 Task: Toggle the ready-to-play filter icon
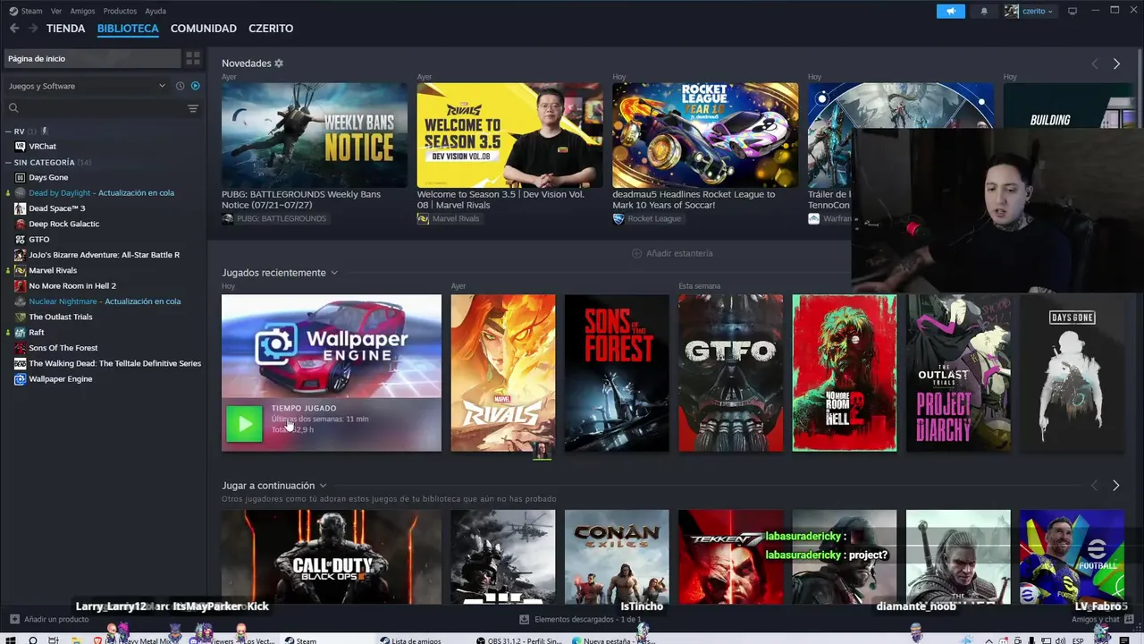pyautogui.click(x=195, y=86)
